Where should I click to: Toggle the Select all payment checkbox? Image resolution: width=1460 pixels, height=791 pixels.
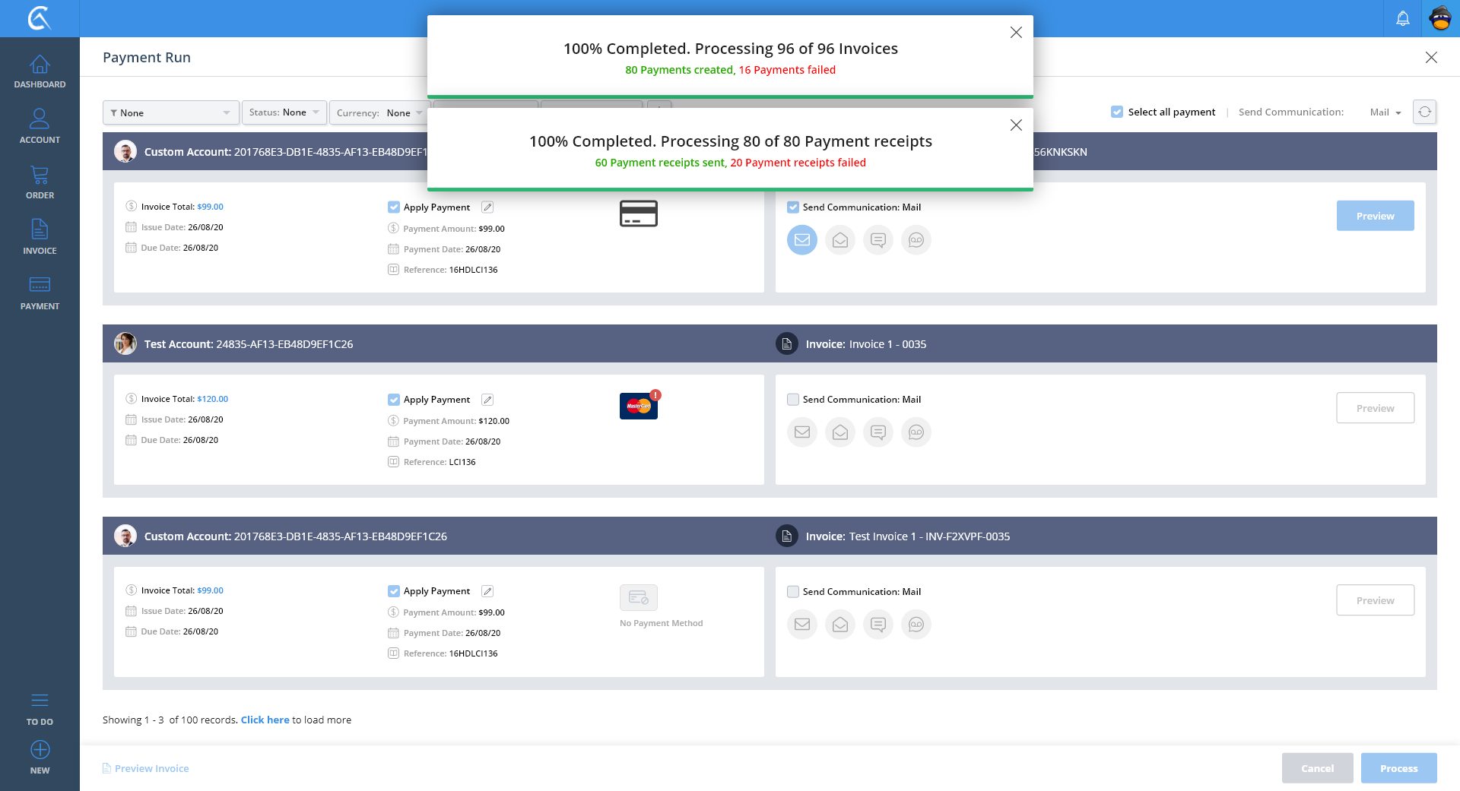1117,112
